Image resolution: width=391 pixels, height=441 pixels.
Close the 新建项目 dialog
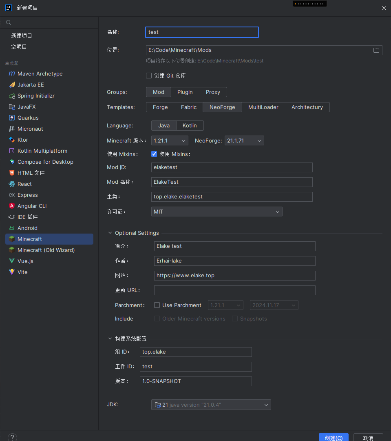[384, 8]
